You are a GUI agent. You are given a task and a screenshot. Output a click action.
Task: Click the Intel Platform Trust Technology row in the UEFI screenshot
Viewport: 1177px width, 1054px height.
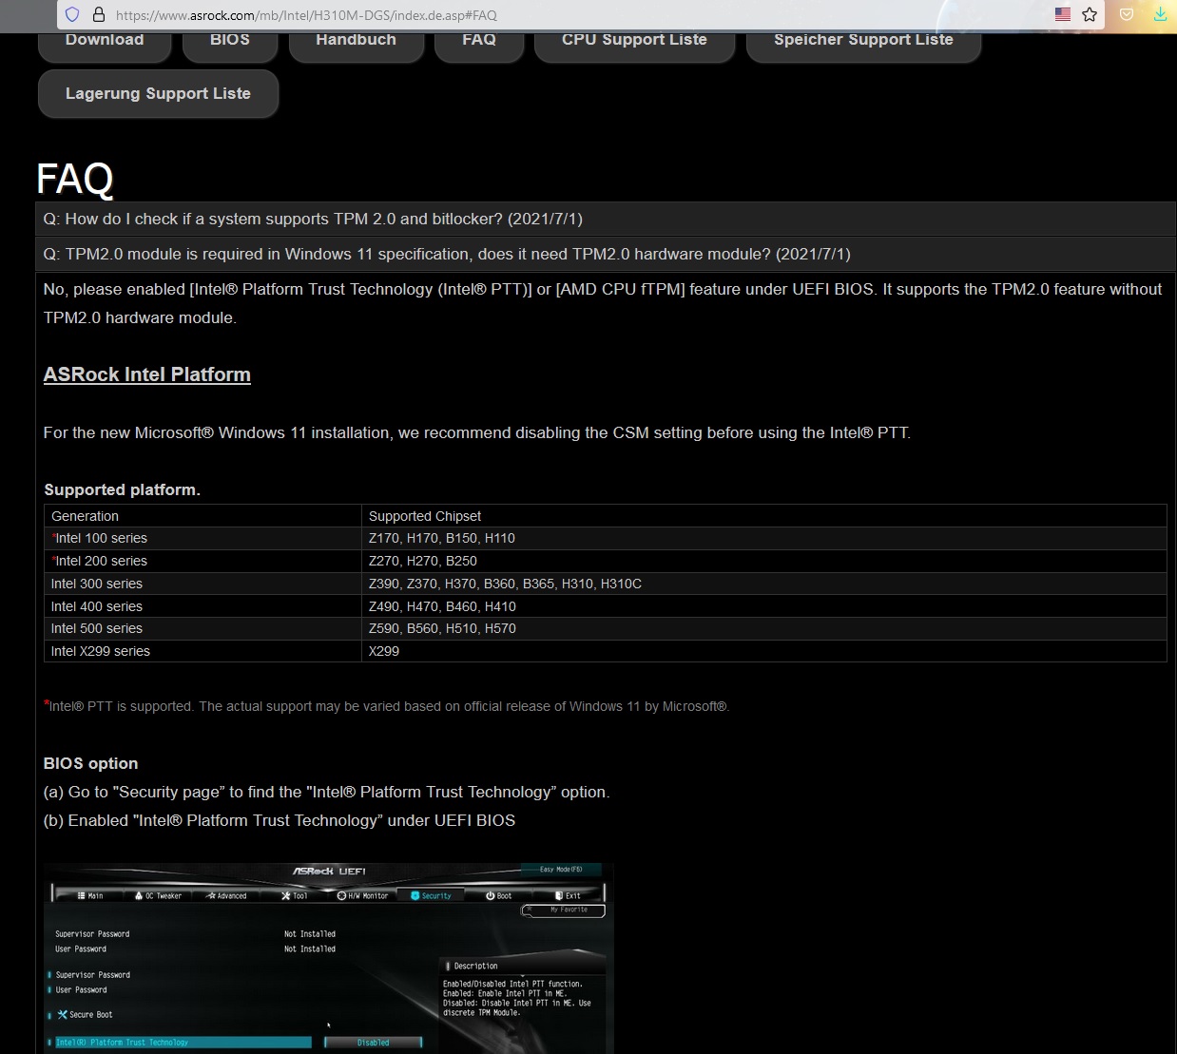tap(183, 1043)
